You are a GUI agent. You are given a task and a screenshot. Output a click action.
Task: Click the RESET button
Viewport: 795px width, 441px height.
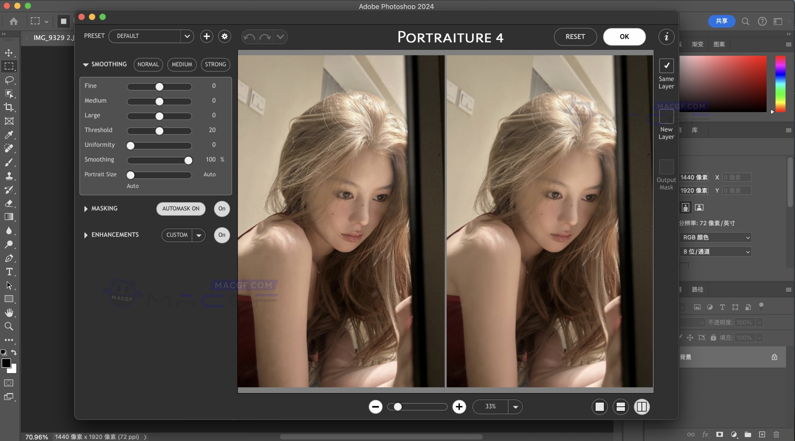575,37
